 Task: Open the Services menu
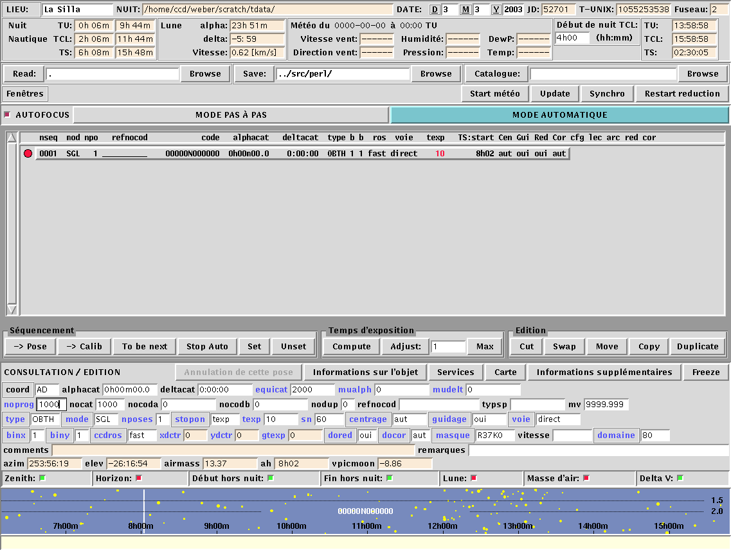pos(455,372)
